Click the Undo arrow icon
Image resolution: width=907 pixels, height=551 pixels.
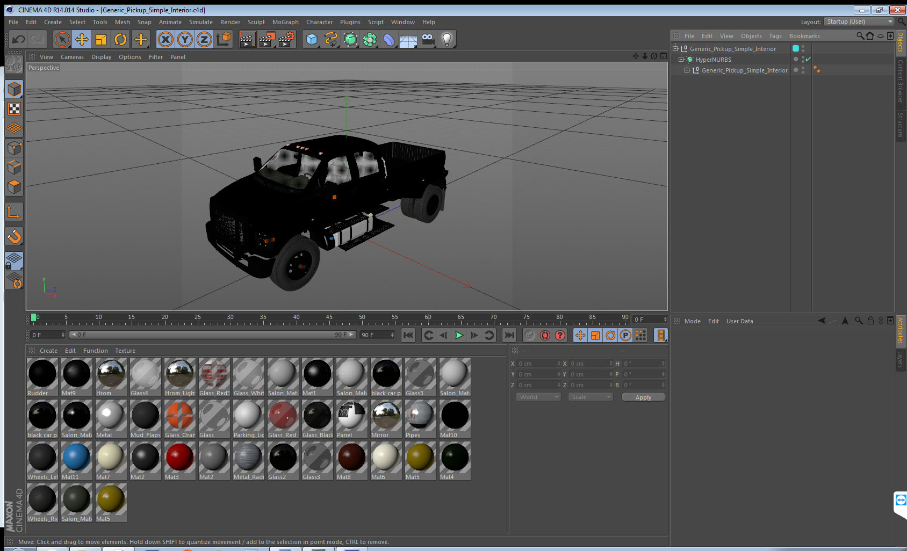tap(19, 39)
